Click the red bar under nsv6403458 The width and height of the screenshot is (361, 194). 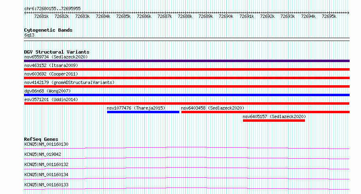pyautogui.click(x=265, y=112)
